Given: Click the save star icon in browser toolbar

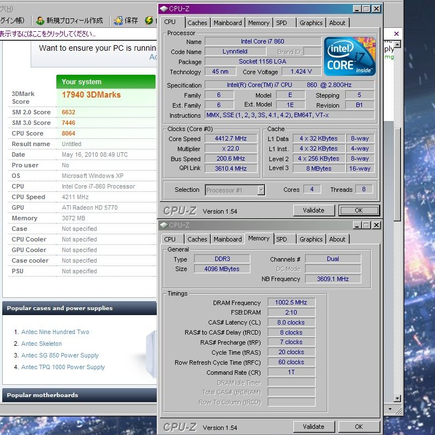Looking at the screenshot, I should (118, 21).
